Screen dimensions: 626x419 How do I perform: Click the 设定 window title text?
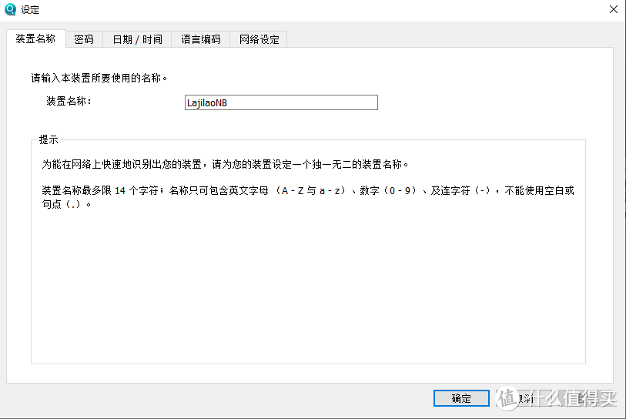pyautogui.click(x=30, y=10)
